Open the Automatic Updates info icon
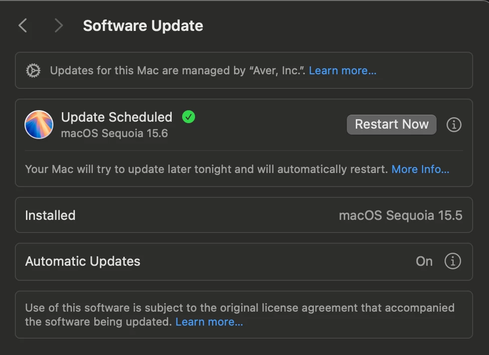 pyautogui.click(x=453, y=261)
